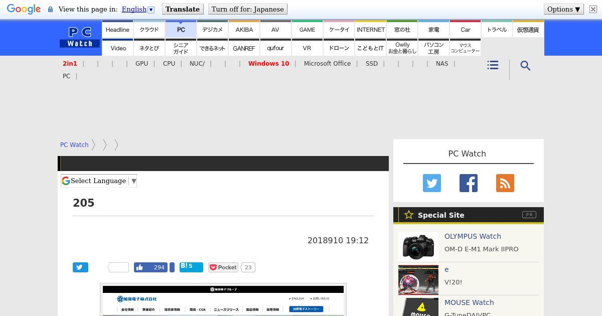Open PC Watch Facebook page icon
This screenshot has width=602, height=316.
[469, 183]
